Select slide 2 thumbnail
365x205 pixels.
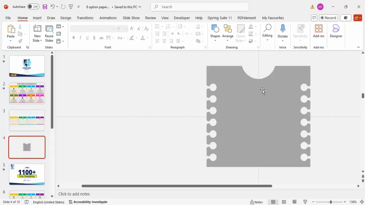(27, 93)
